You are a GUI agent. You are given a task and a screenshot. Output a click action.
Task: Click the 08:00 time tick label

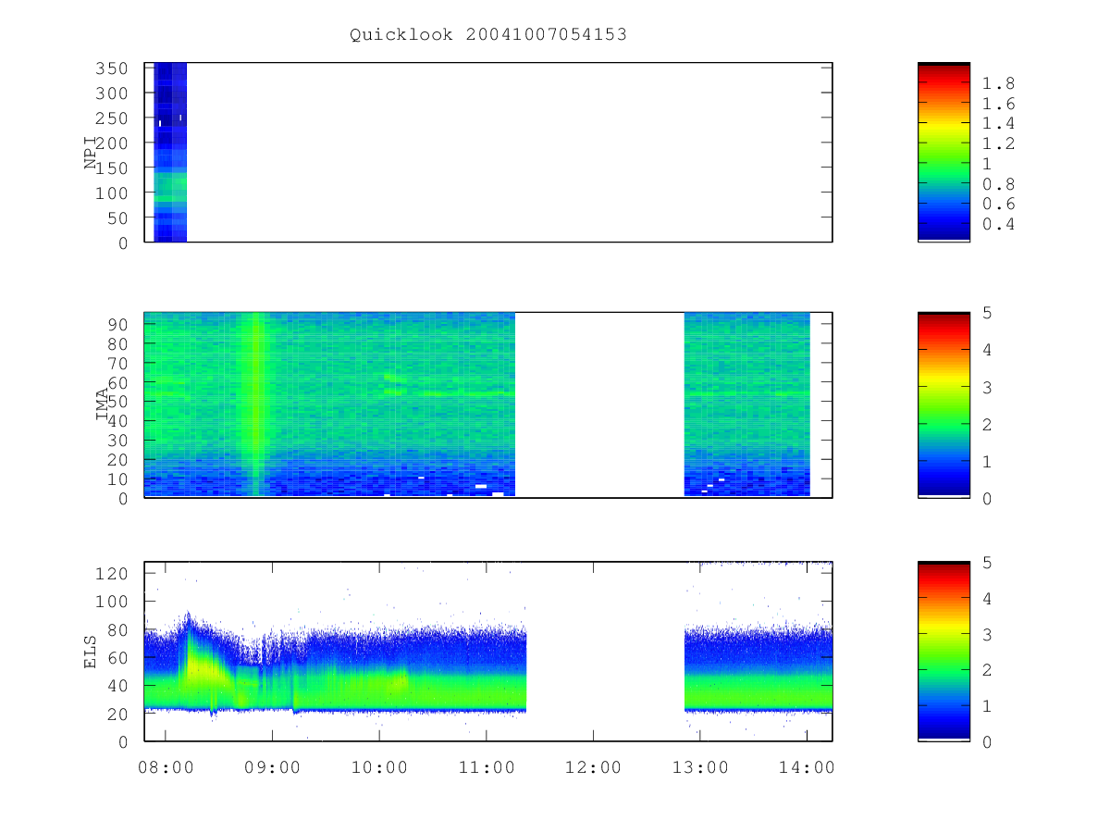[166, 766]
